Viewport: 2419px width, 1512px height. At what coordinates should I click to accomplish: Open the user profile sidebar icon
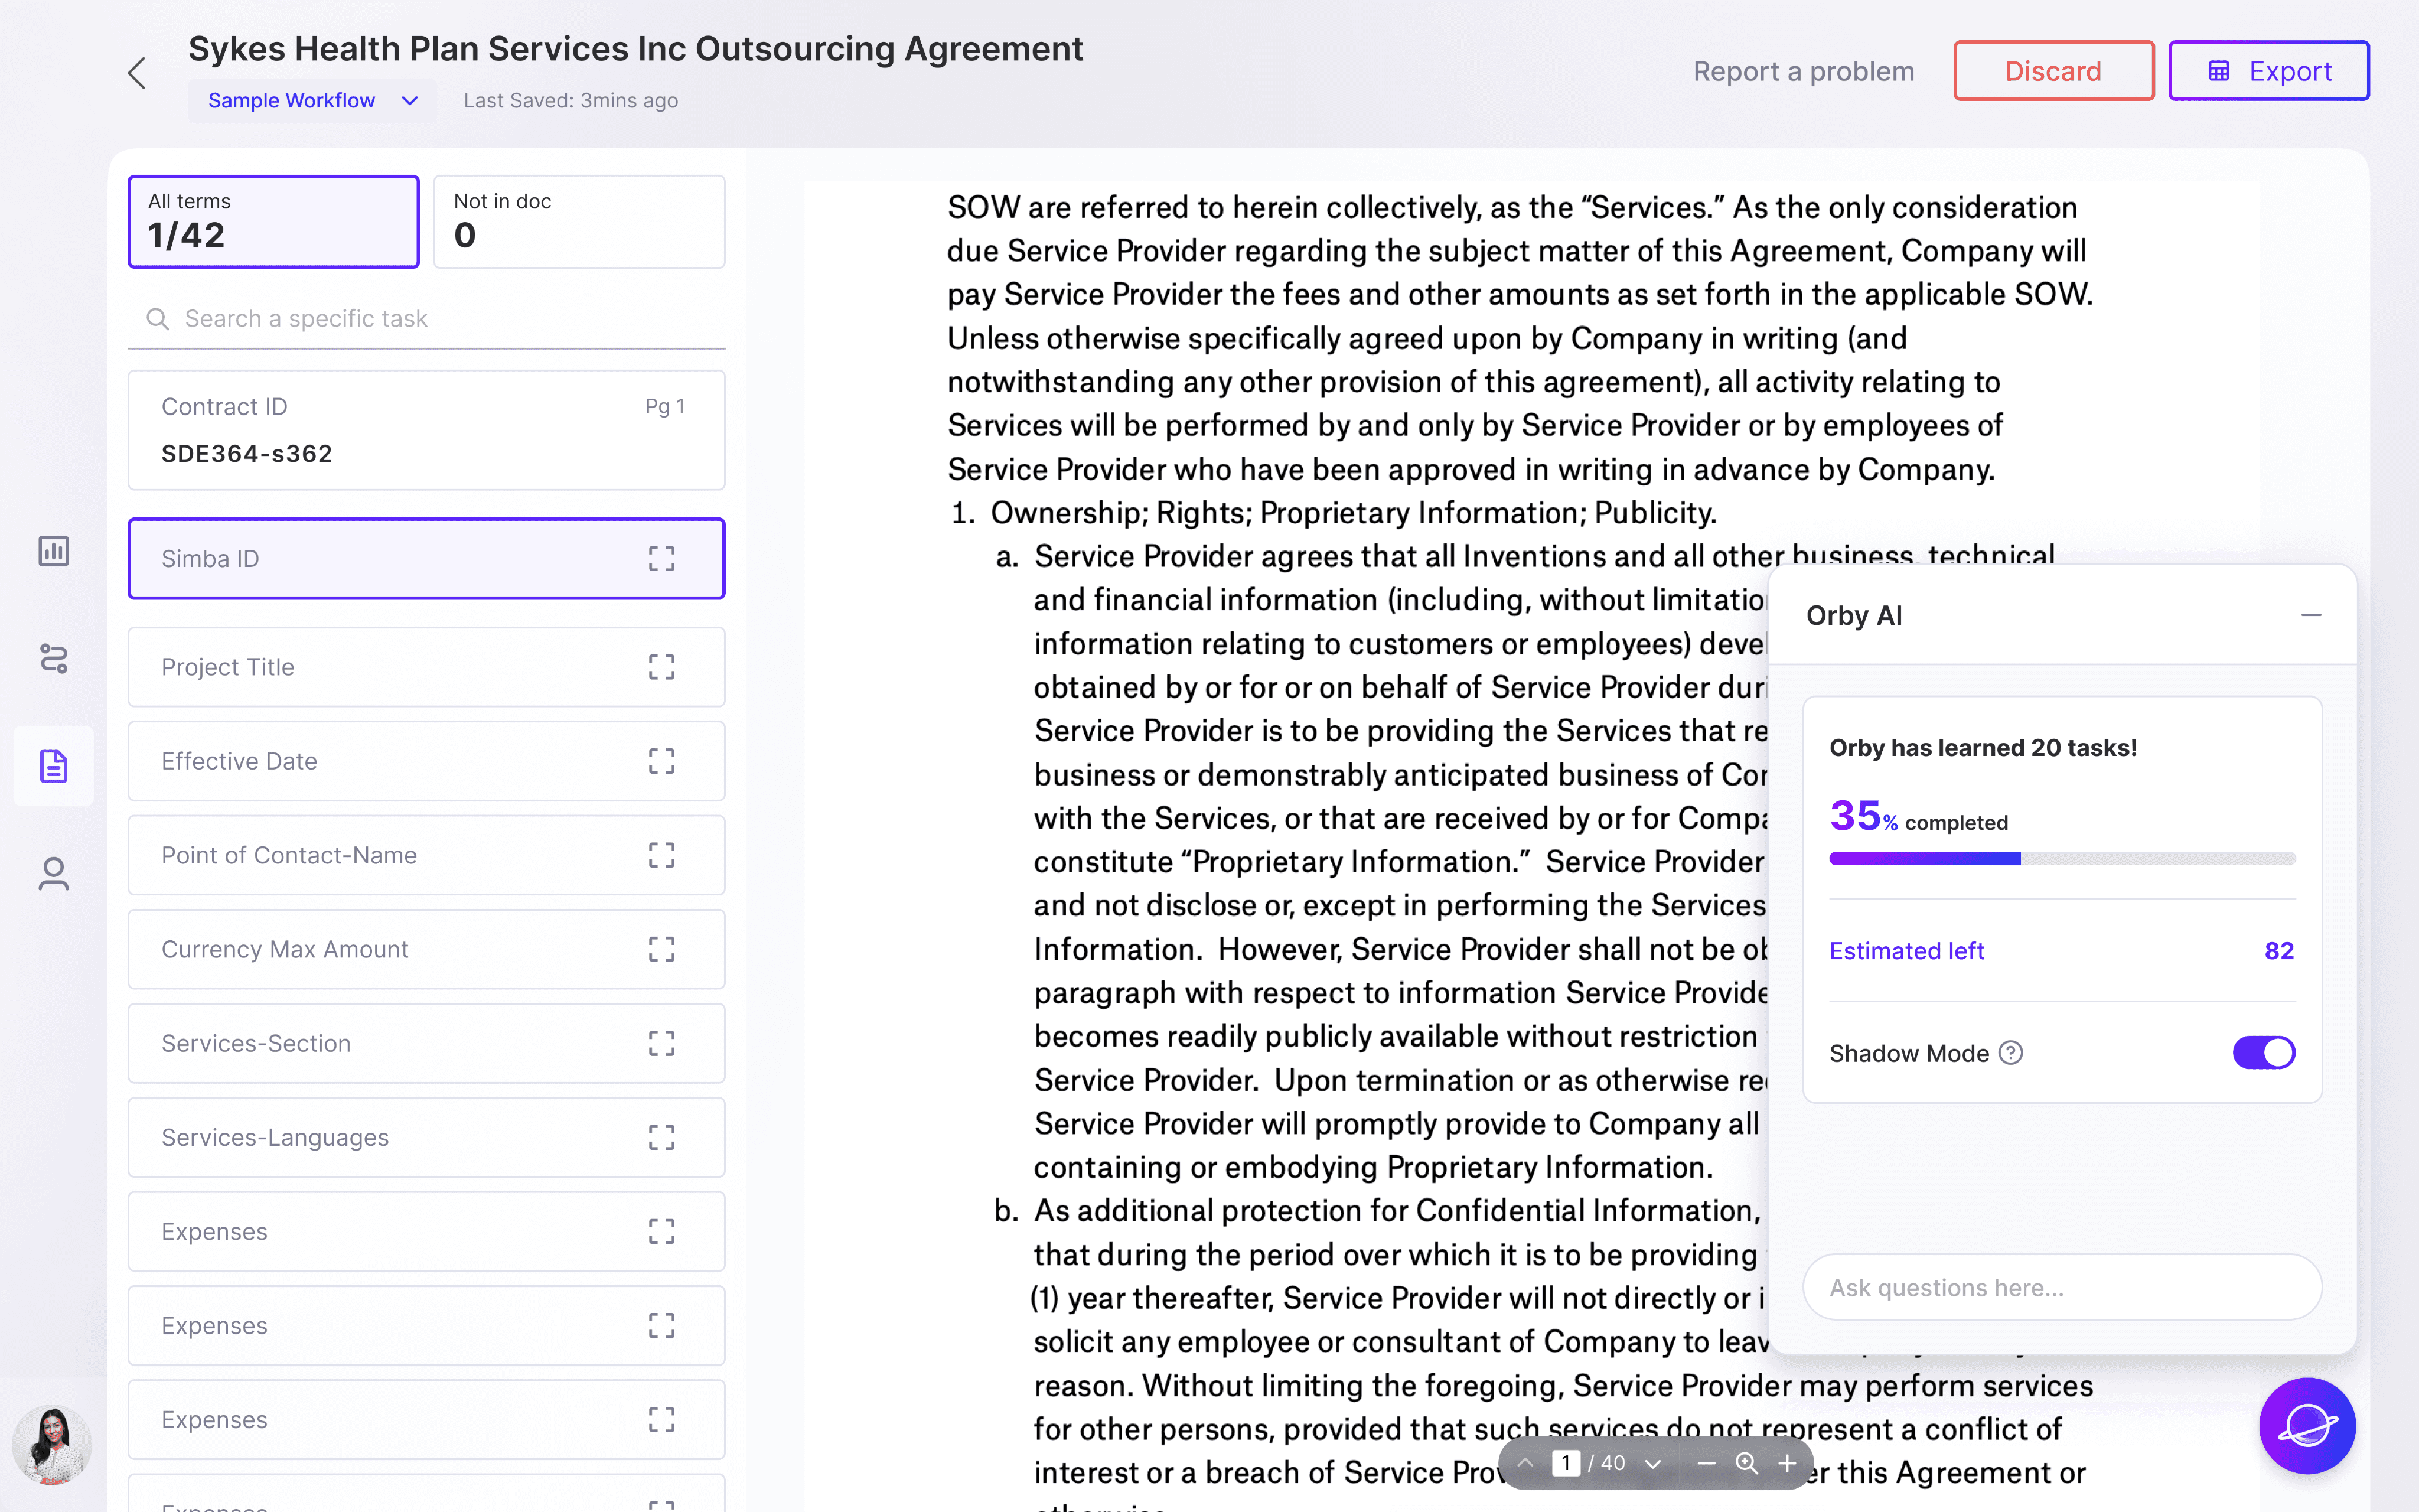pyautogui.click(x=54, y=873)
